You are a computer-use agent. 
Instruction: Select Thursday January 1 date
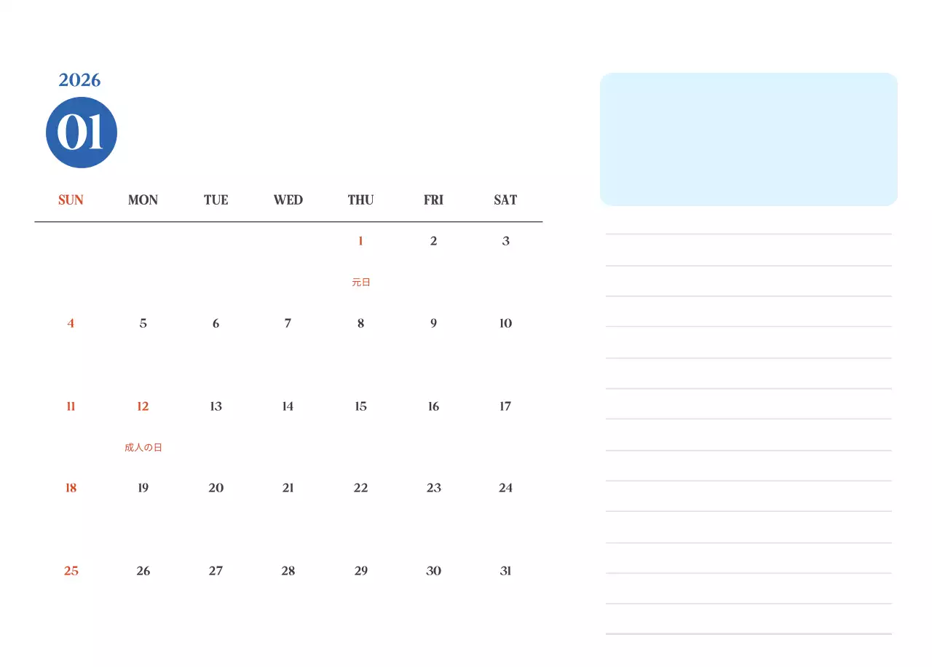coord(360,242)
